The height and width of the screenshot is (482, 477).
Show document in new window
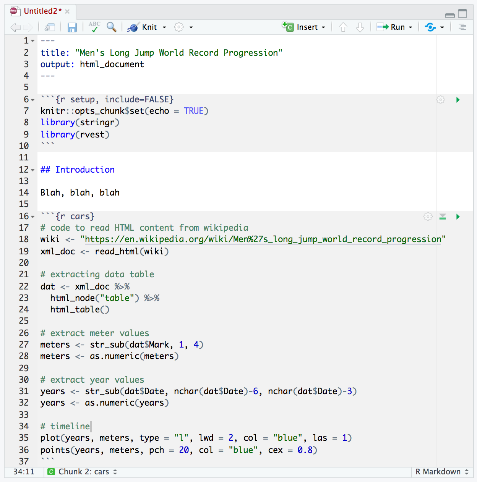[x=50, y=27]
